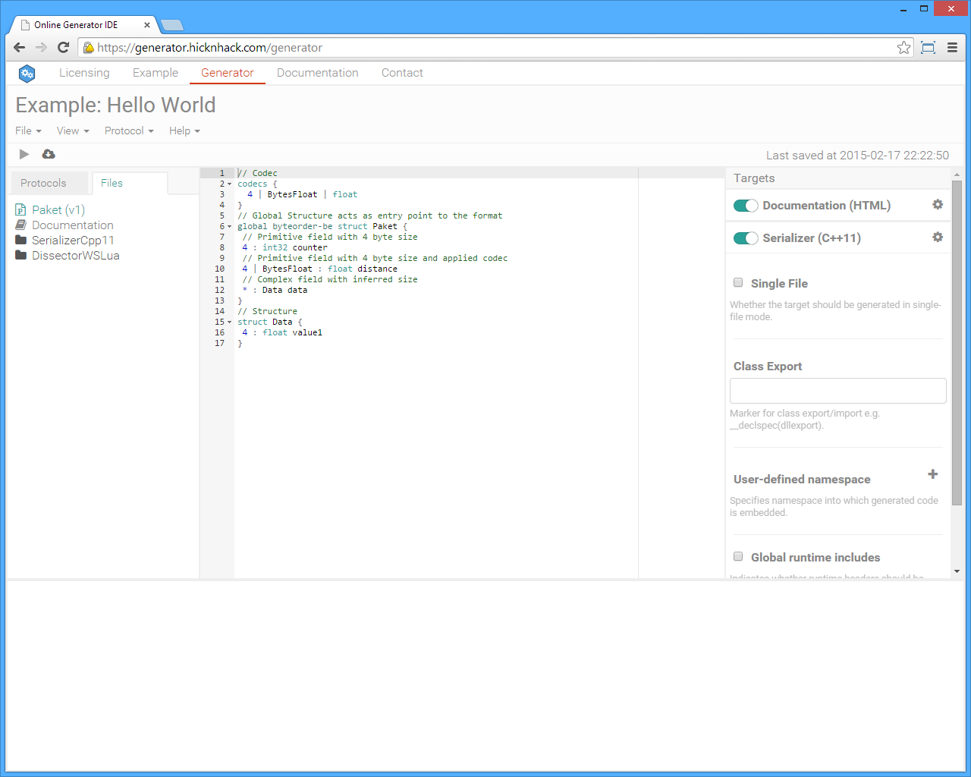The width and height of the screenshot is (971, 777).
Task: Check the Global runtime includes checkbox
Action: (738, 556)
